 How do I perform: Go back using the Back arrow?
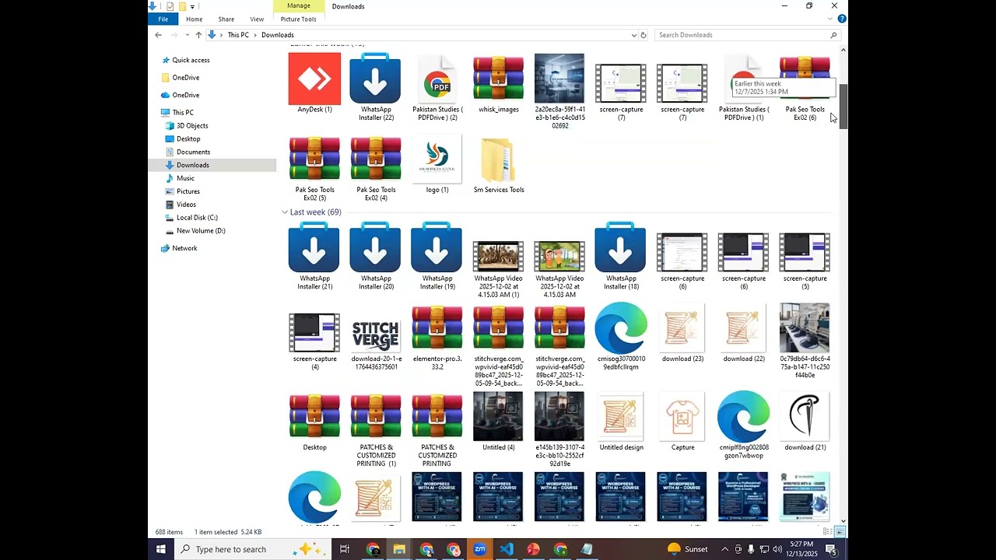pos(158,35)
